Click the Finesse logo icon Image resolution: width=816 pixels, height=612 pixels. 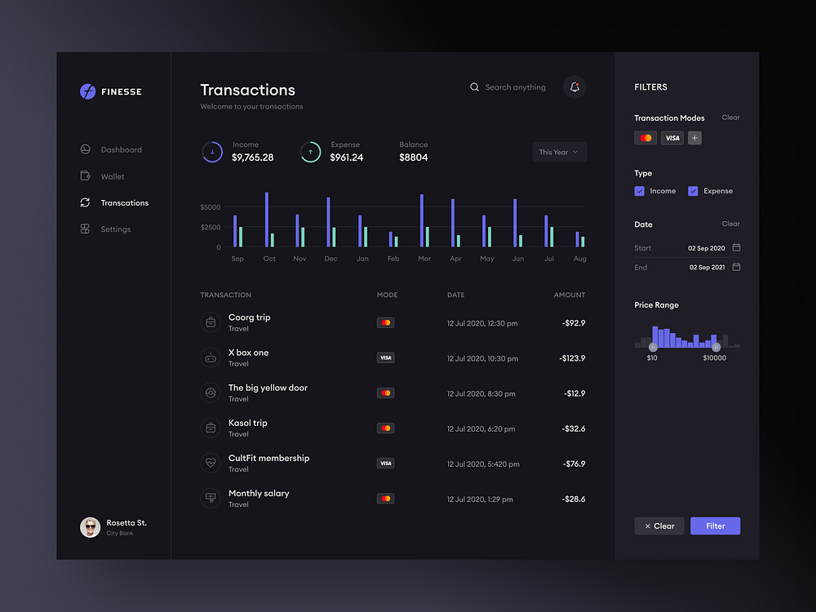(87, 91)
